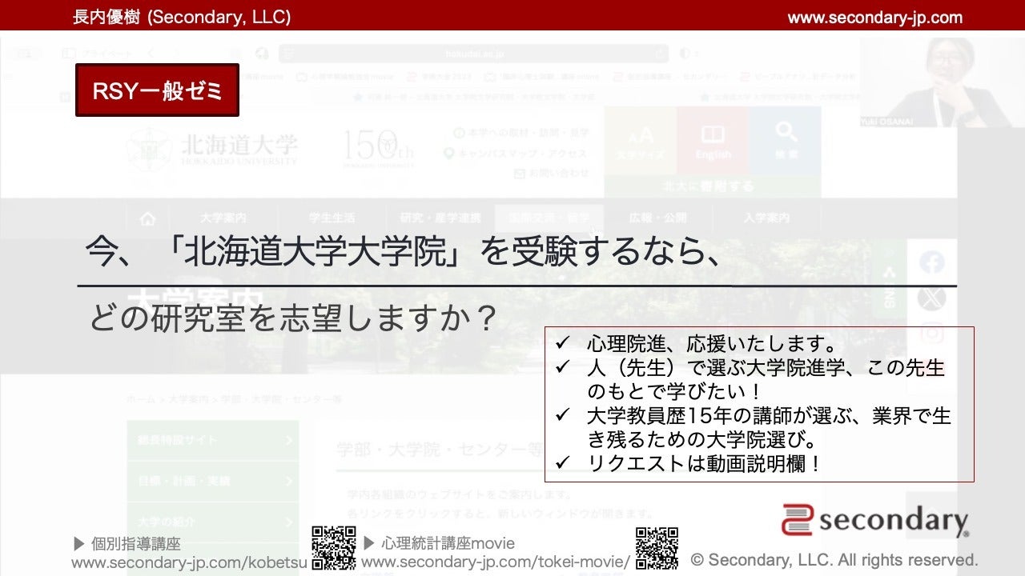1025x576 pixels.
Task: Click the 文字サイズ font size tile
Action: 640,142
